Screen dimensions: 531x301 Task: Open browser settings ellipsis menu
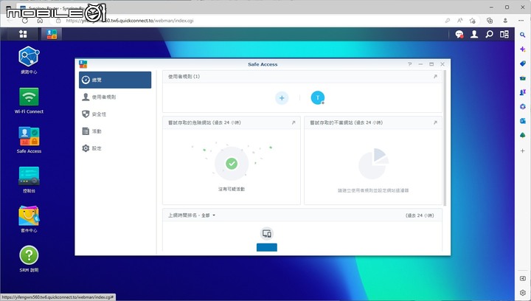(x=521, y=21)
